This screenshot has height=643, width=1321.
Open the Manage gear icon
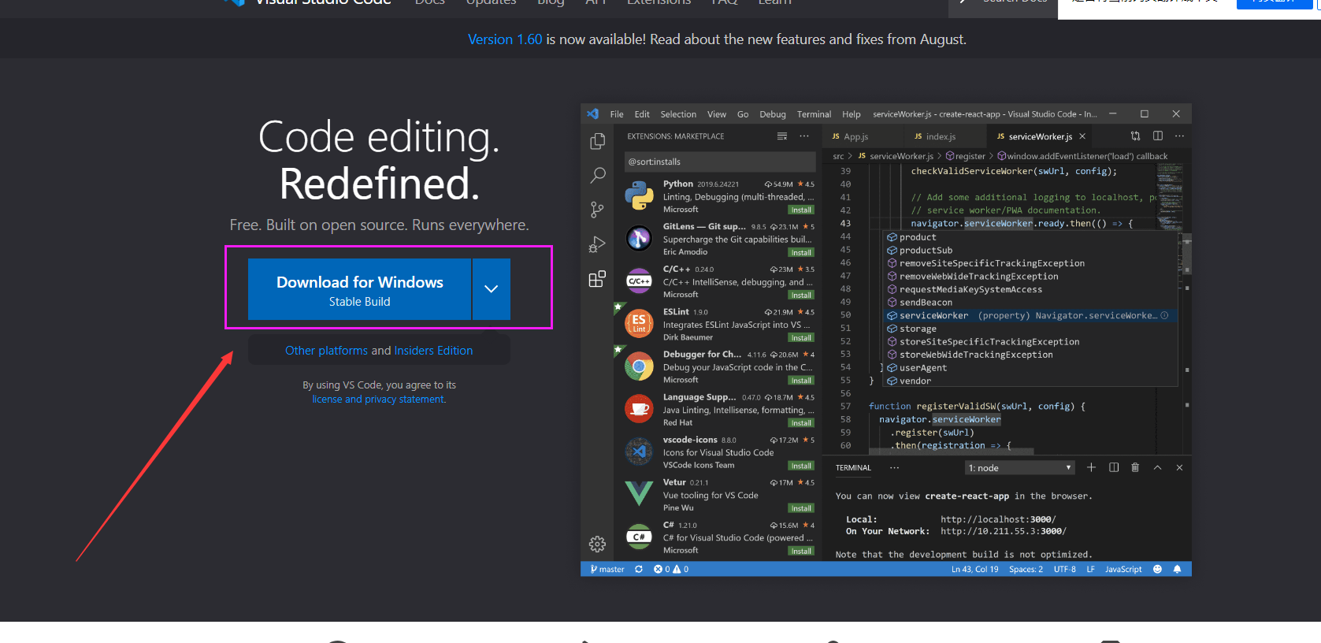point(598,544)
